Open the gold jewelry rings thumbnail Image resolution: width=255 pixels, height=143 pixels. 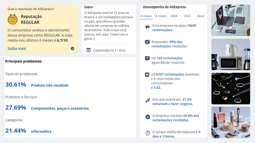coord(231,89)
